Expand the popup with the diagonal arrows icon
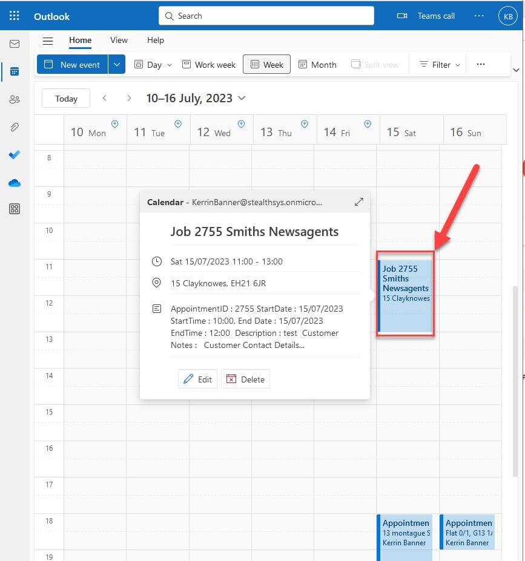 pos(358,202)
